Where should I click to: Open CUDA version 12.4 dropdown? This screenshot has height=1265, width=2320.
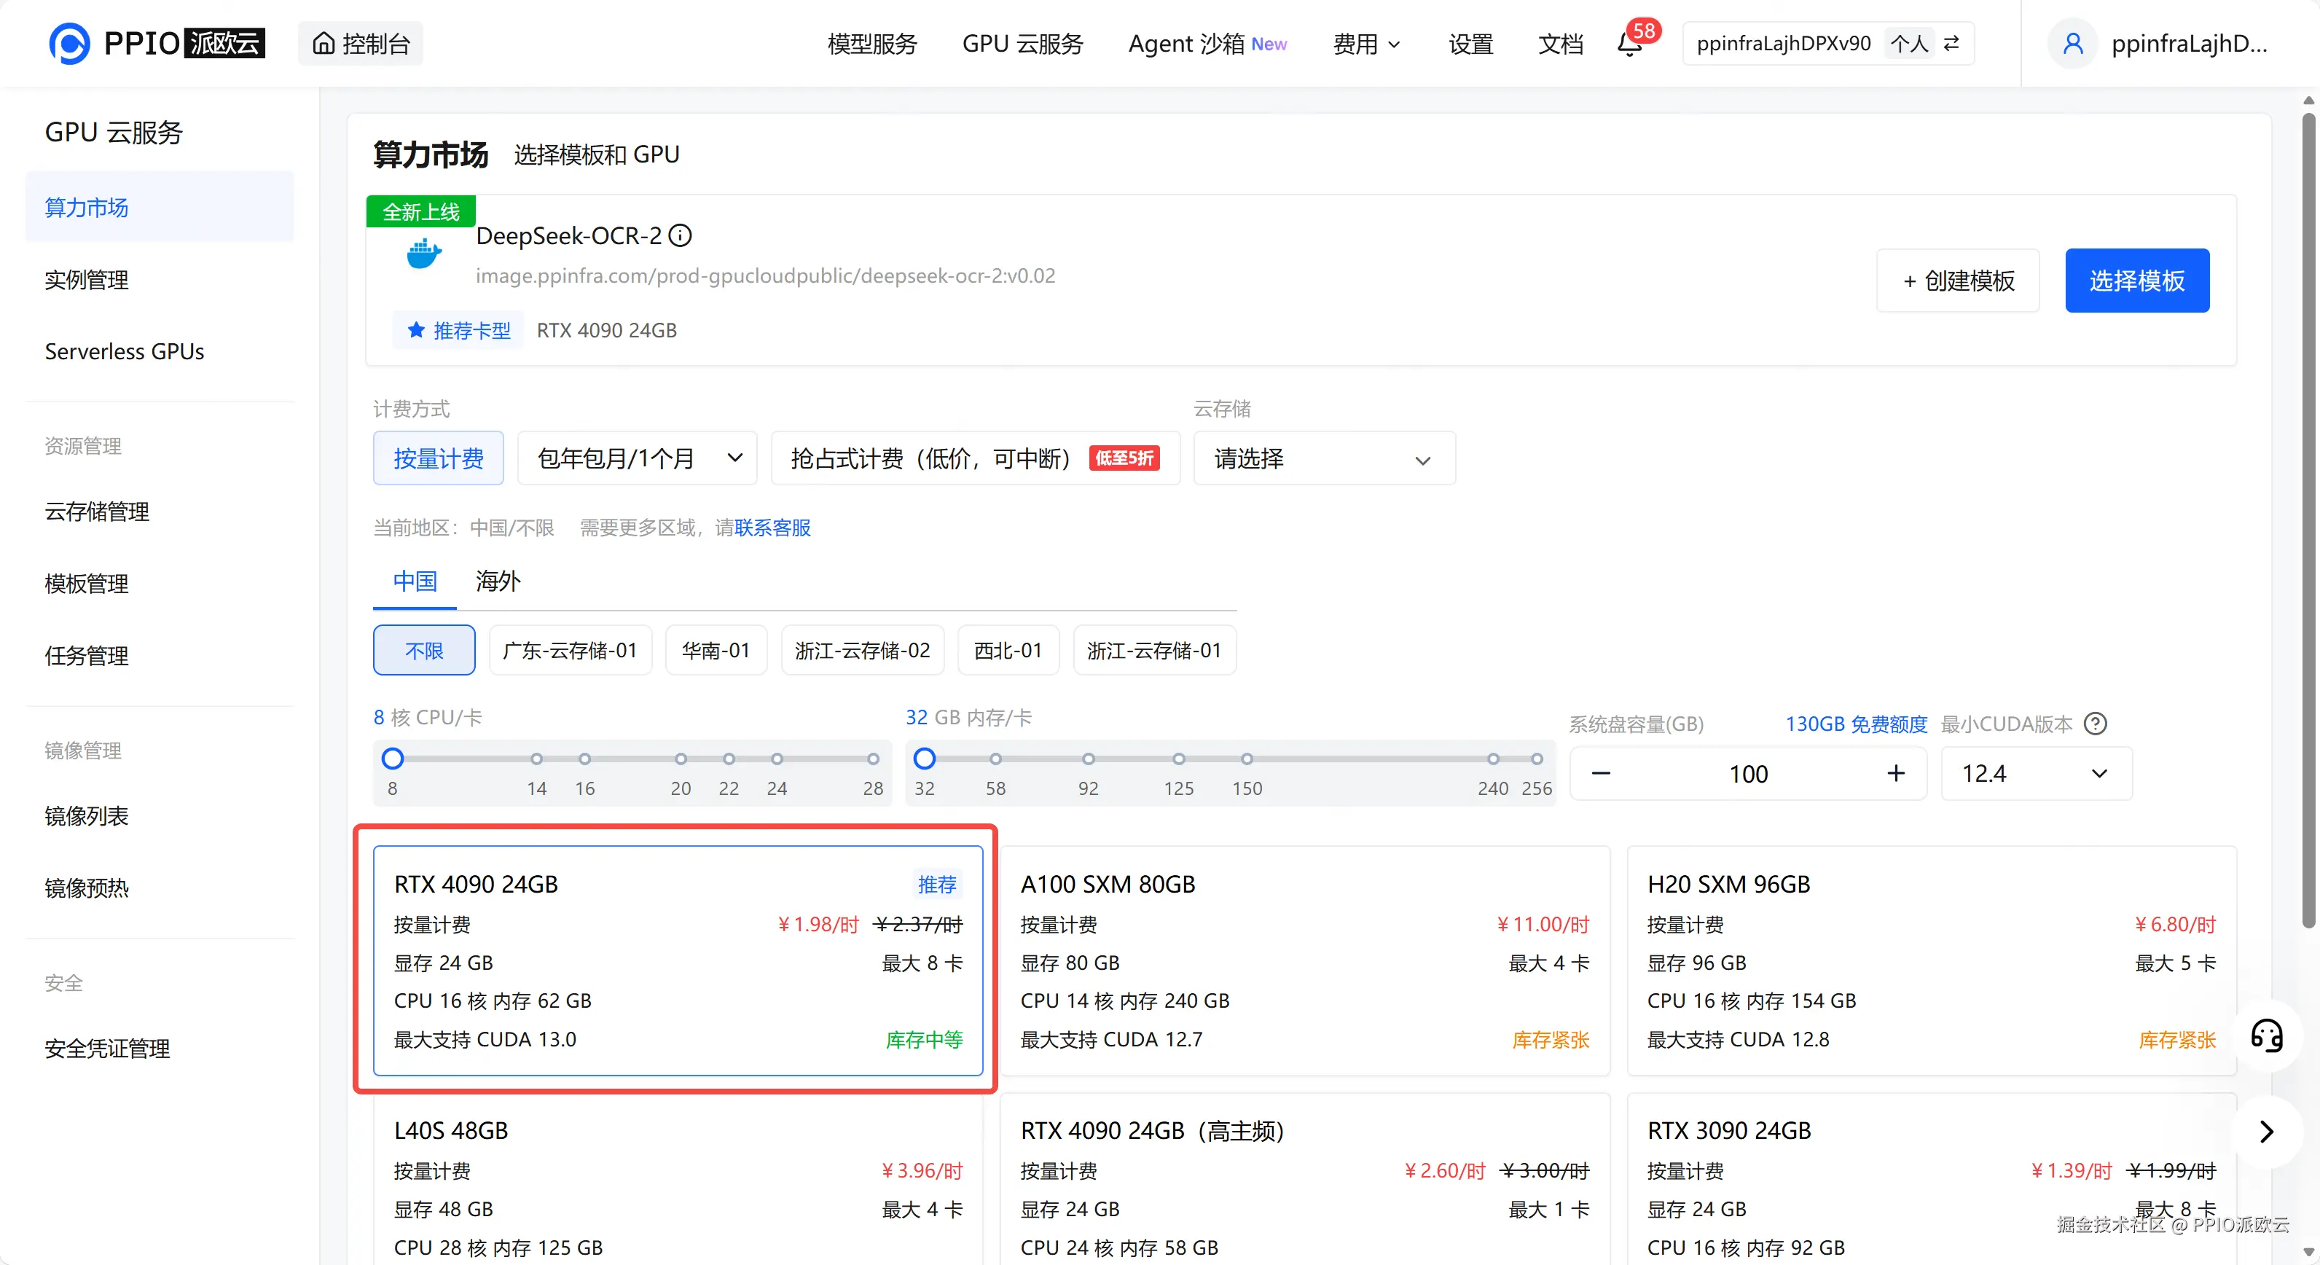tap(2035, 773)
